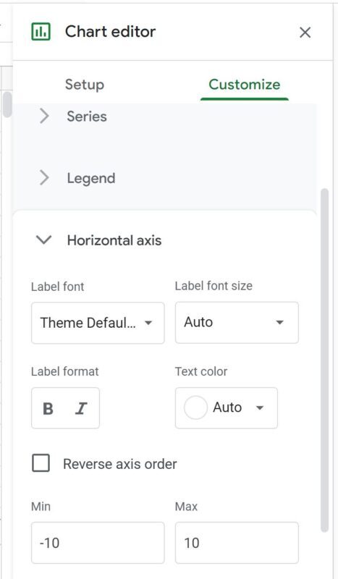Click the green Chart editor icon
The width and height of the screenshot is (338, 579).
click(41, 32)
